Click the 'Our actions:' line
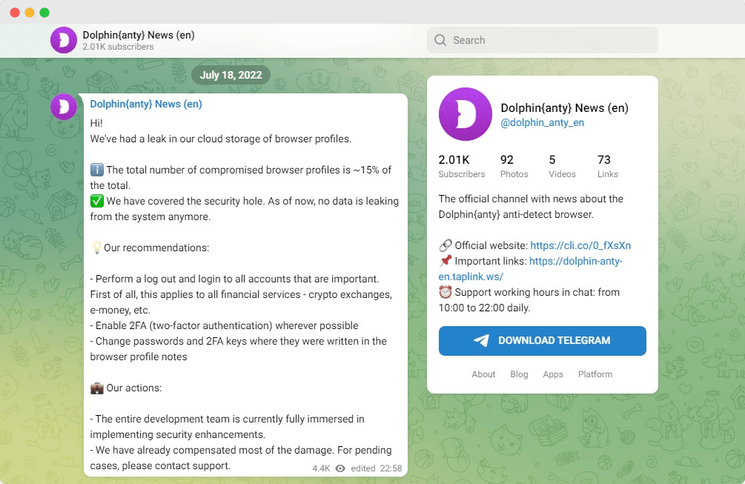The width and height of the screenshot is (745, 484). pyautogui.click(x=134, y=388)
